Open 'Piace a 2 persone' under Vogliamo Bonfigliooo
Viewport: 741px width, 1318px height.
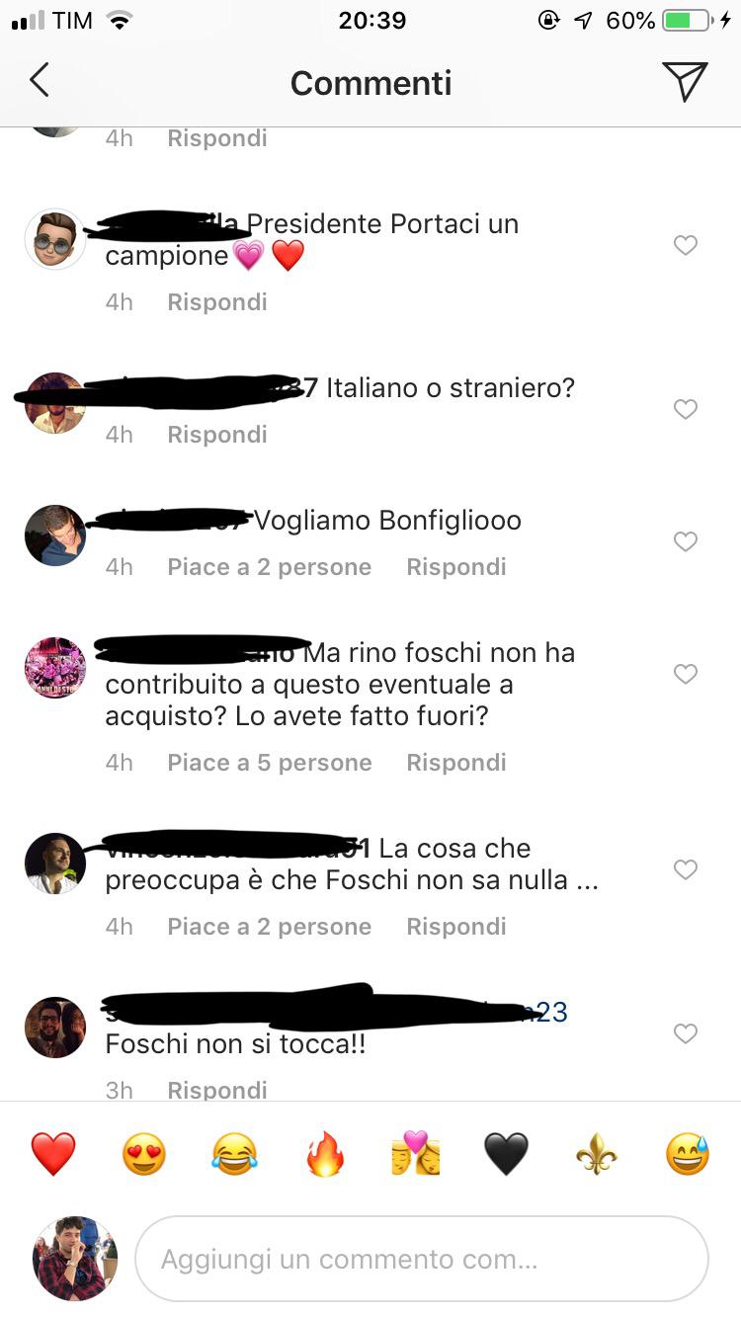tap(270, 567)
